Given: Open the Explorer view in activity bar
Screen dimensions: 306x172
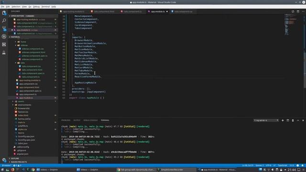Looking at the screenshot, I should pyautogui.click(x=4, y=13).
